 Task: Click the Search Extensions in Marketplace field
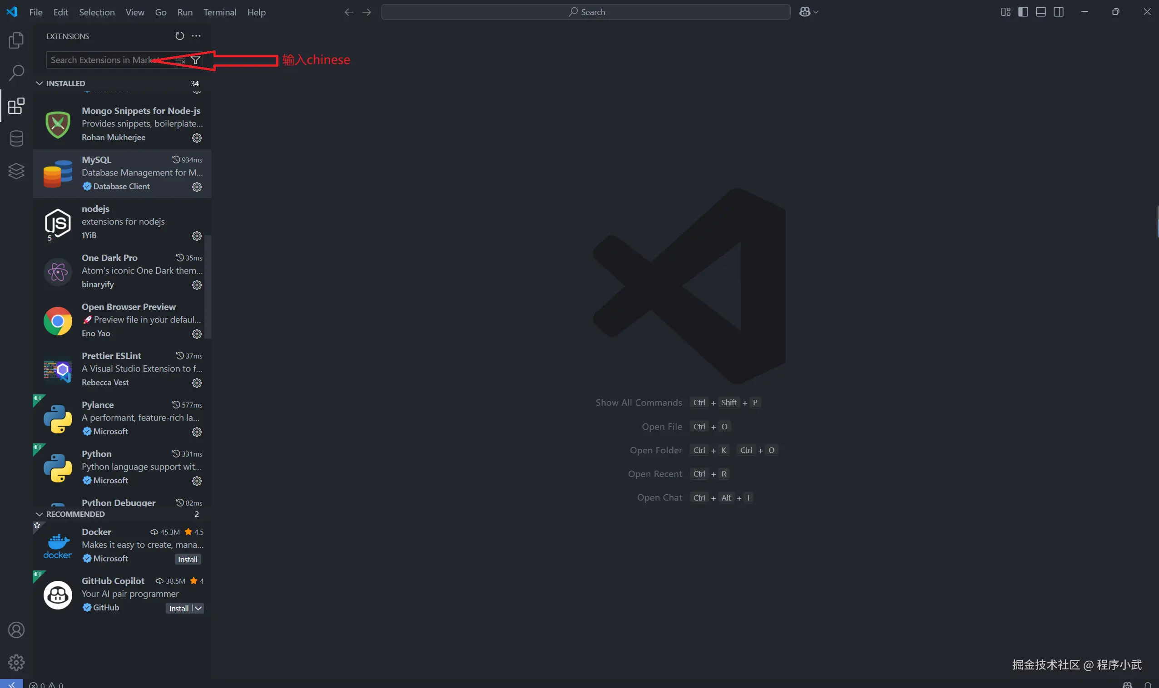click(x=102, y=60)
